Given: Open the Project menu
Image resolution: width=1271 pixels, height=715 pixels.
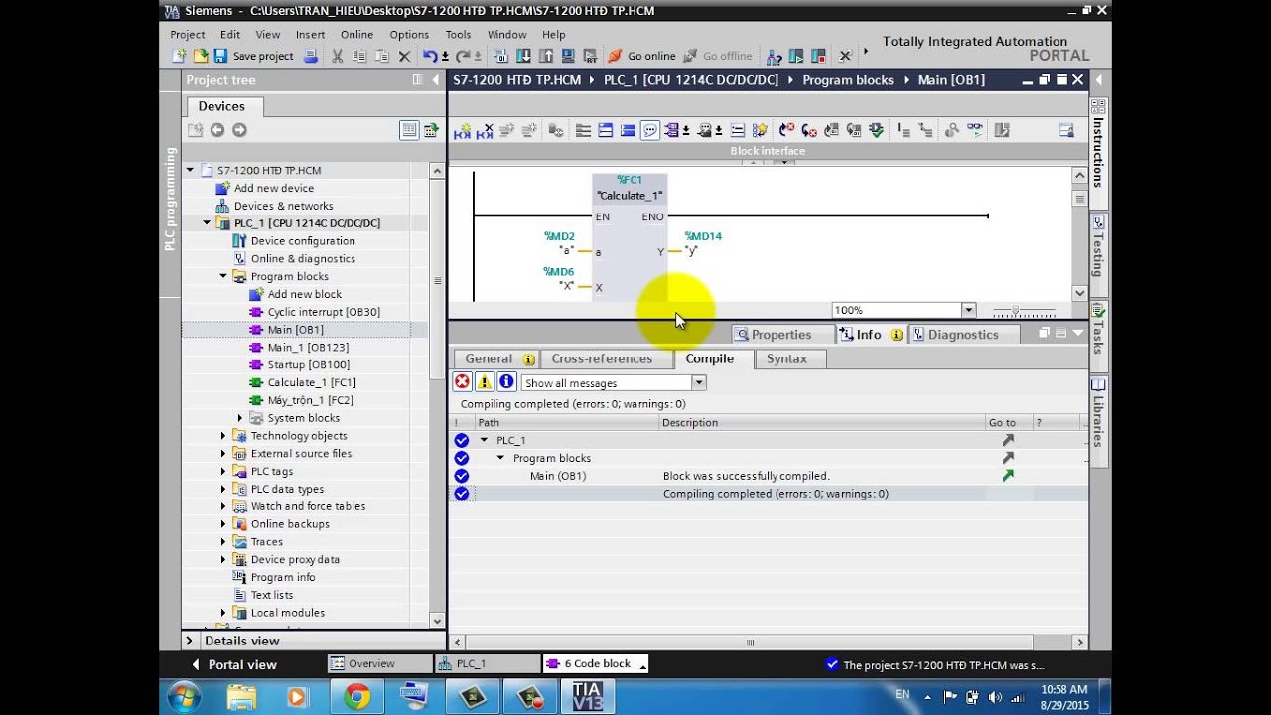Looking at the screenshot, I should 188,34.
